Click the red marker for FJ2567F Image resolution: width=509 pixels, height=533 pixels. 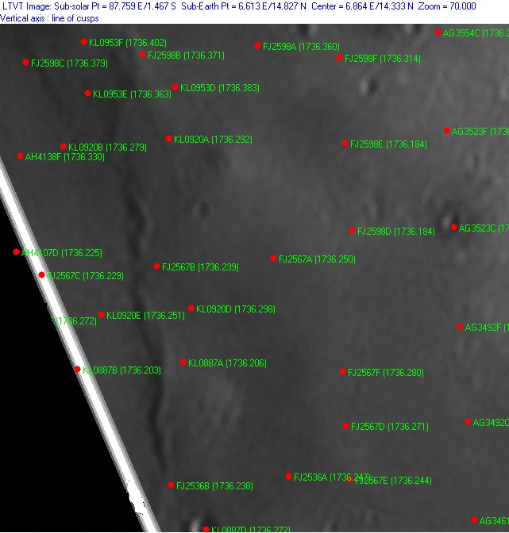343,372
